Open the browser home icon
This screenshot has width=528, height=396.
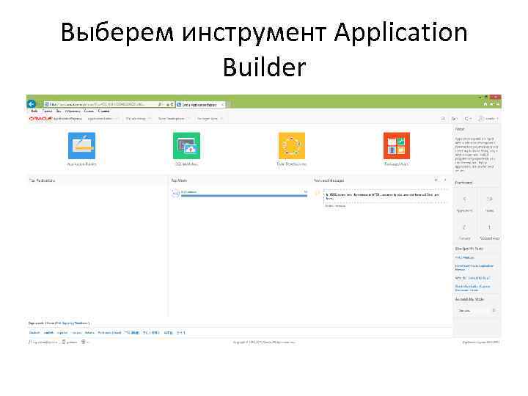pos(485,104)
